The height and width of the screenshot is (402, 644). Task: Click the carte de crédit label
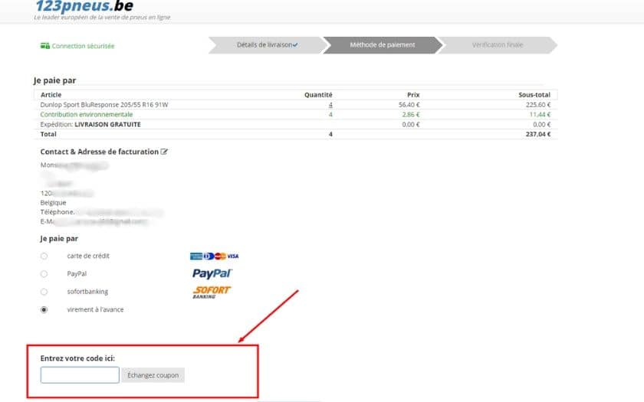pyautogui.click(x=88, y=256)
